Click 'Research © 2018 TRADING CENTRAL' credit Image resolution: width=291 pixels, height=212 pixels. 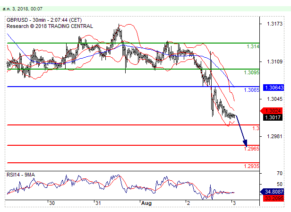tap(50, 26)
